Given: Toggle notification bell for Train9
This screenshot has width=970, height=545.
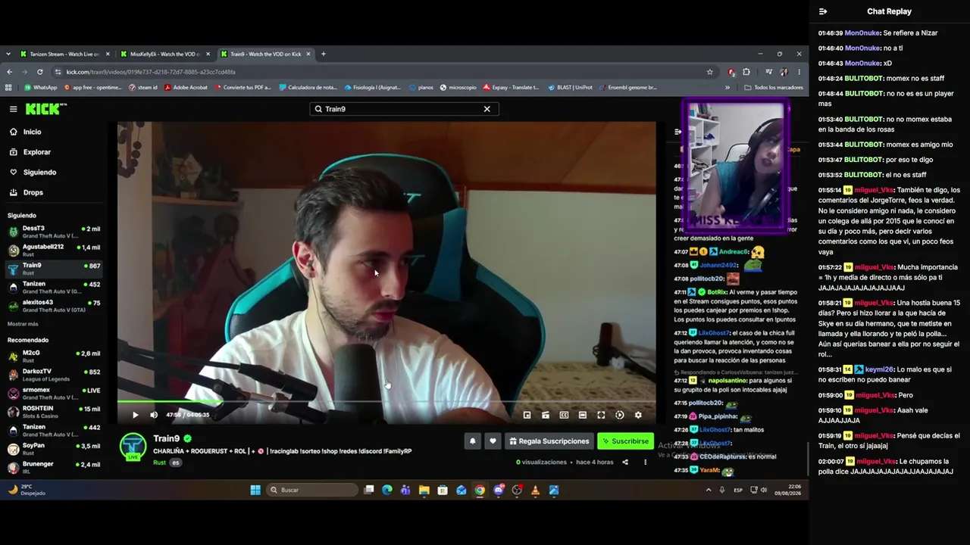Looking at the screenshot, I should [x=473, y=441].
